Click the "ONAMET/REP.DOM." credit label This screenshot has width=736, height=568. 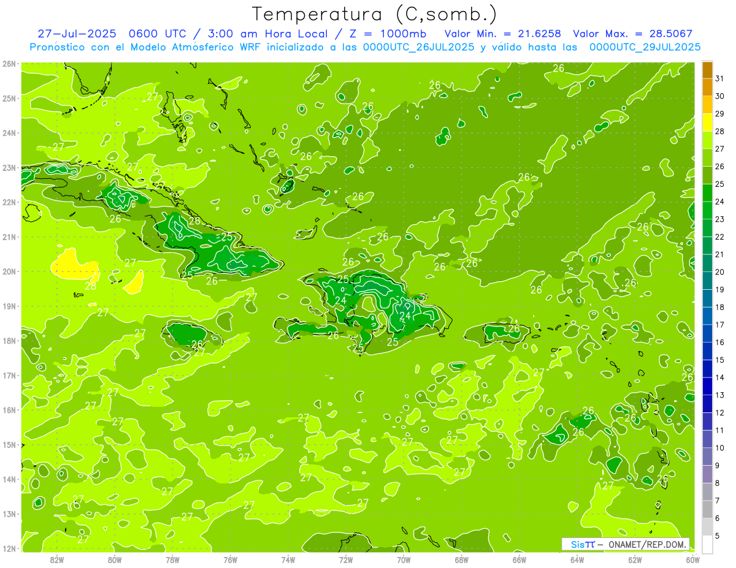point(647,544)
